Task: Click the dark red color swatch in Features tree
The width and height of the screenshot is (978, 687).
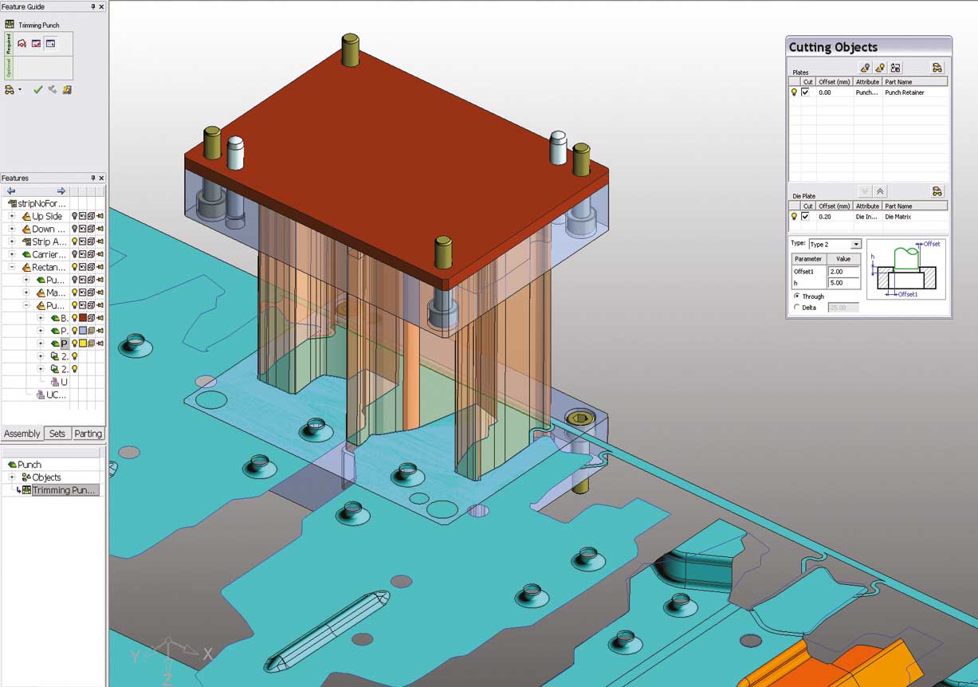Action: click(83, 318)
